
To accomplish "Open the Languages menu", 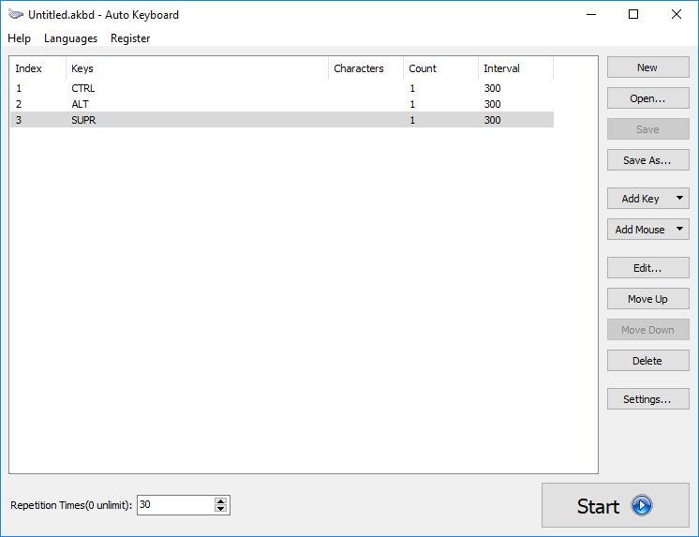I will coord(70,38).
